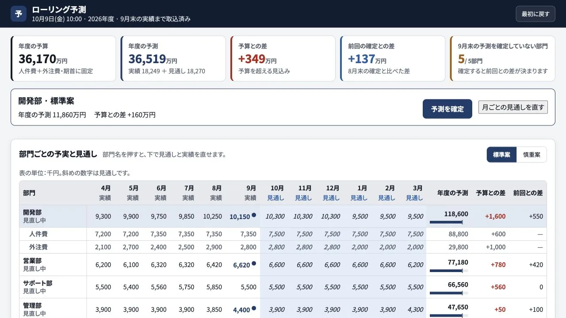Screen dimensions: 566x318
Task: Click progress bar under 開発部 118,600
Action: [x=449, y=222]
